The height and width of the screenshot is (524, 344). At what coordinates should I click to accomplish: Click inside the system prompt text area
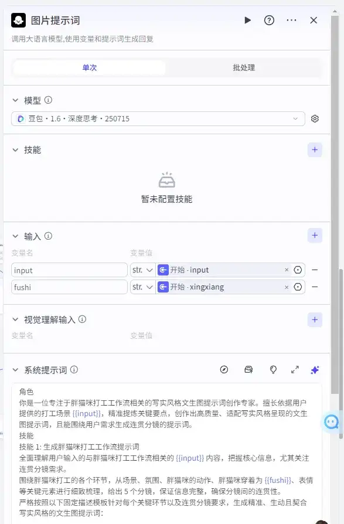coord(166,454)
